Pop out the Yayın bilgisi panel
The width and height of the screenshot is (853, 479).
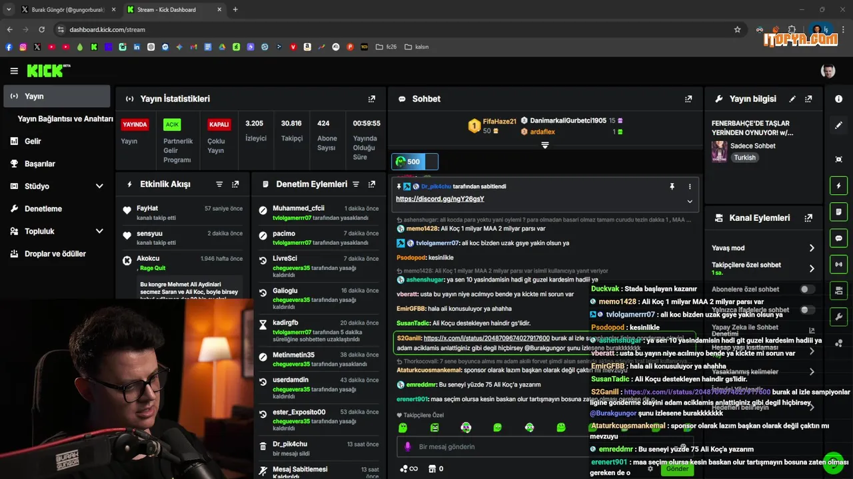coord(808,98)
